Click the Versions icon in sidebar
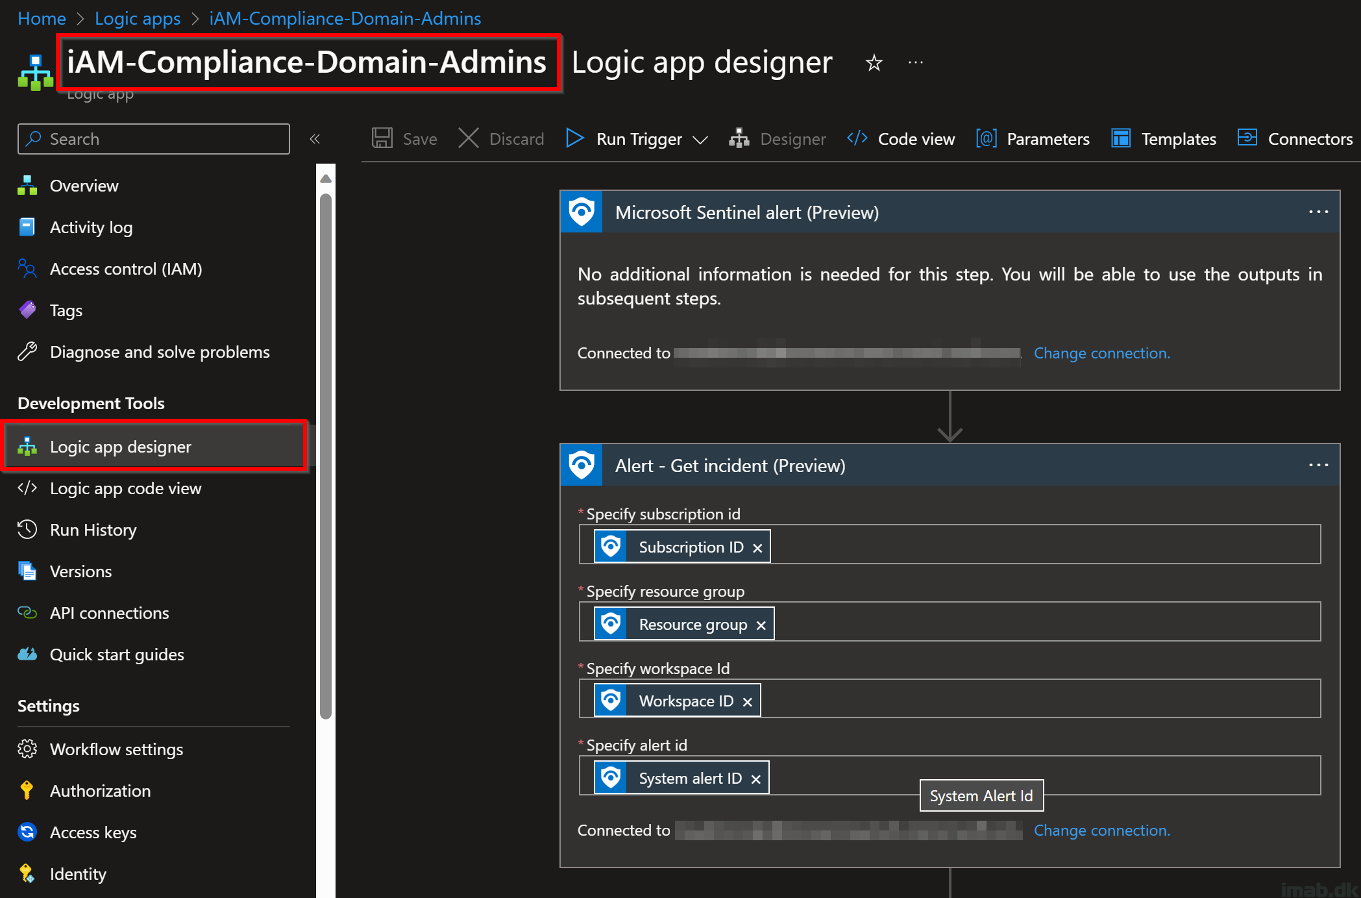The width and height of the screenshot is (1361, 898). (27, 571)
